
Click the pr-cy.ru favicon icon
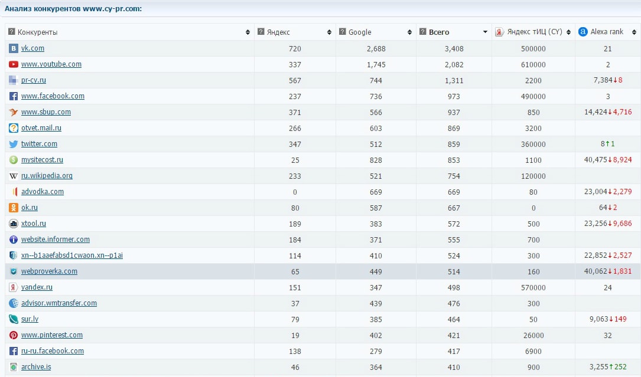(x=14, y=80)
